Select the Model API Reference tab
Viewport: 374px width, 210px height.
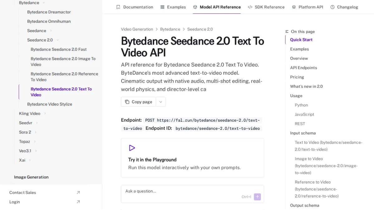[217, 7]
